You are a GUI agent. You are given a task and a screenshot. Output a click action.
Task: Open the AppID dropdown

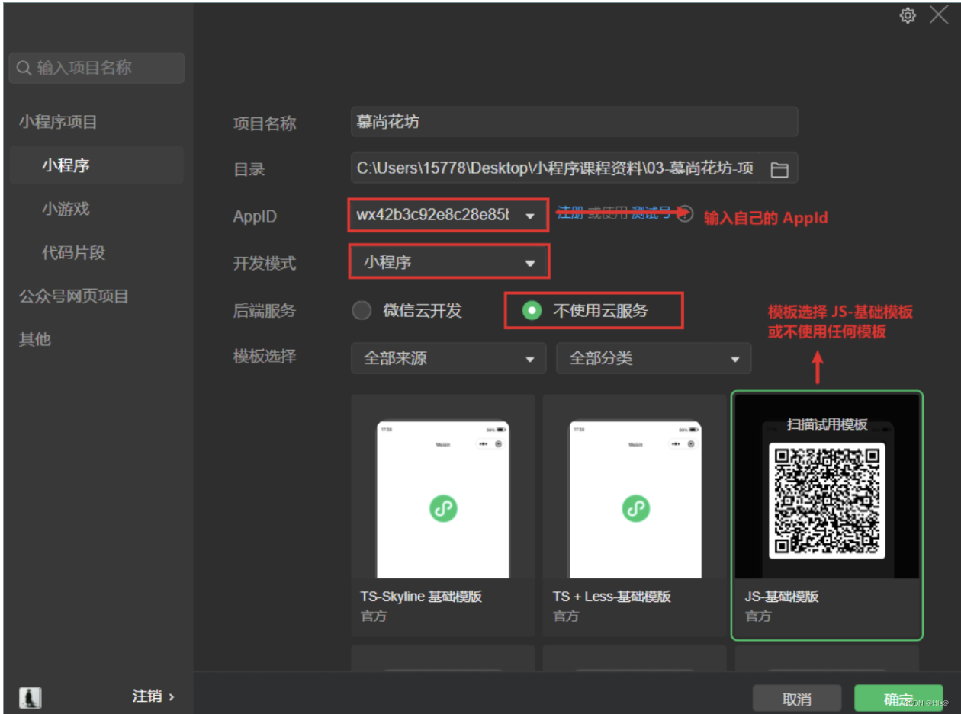point(448,216)
